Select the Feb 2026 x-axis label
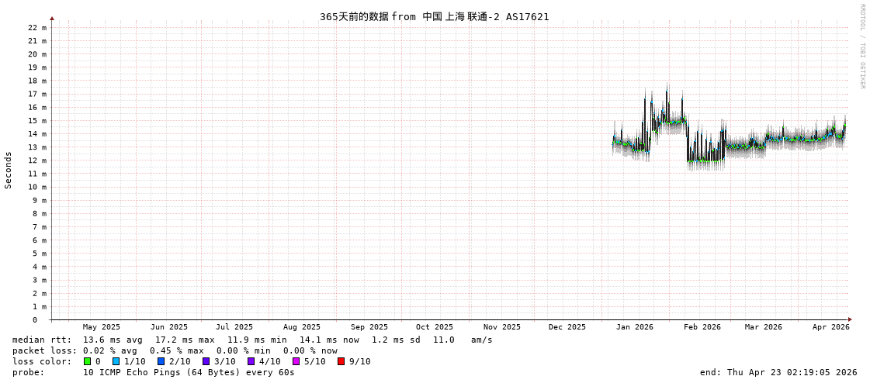The width and height of the screenshot is (870, 383). 702,327
